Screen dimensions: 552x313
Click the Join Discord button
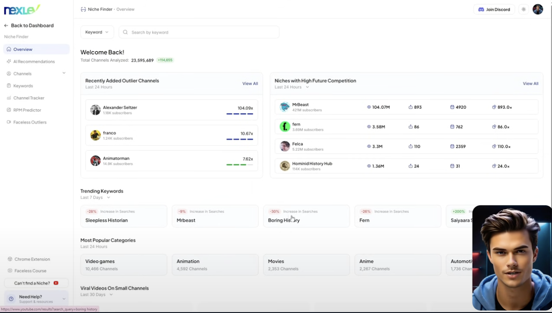(494, 9)
